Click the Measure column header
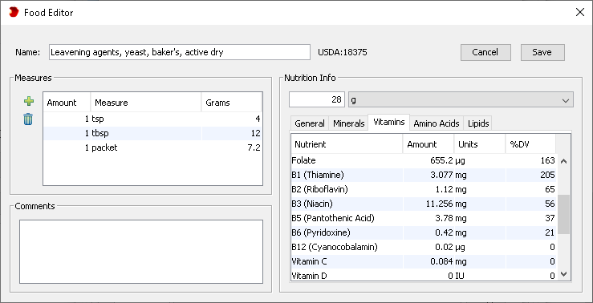The height and width of the screenshot is (303, 593). (x=145, y=103)
